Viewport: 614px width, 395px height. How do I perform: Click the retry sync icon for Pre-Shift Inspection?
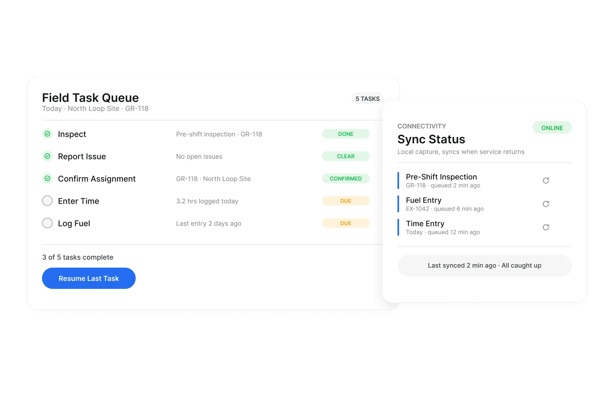pos(546,180)
